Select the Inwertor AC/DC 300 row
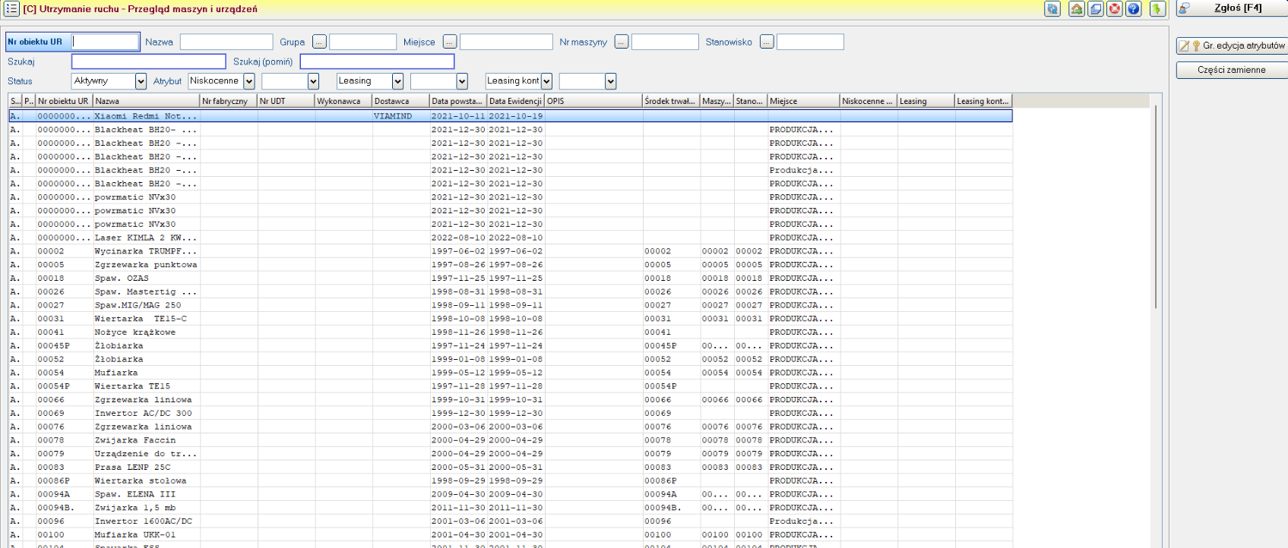 point(510,413)
